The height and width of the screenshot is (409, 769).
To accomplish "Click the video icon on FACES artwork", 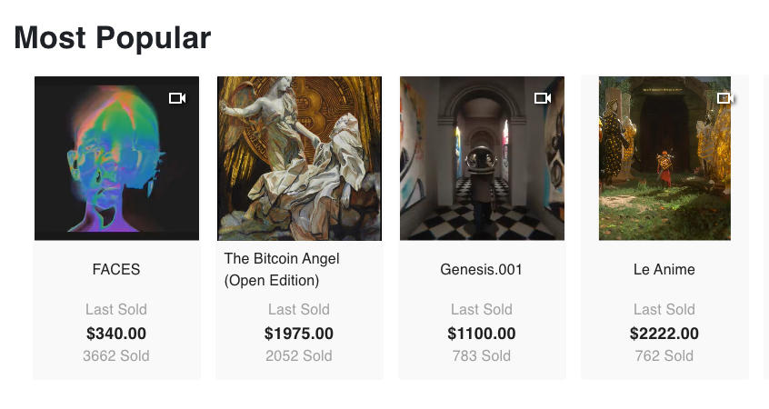I will [177, 98].
